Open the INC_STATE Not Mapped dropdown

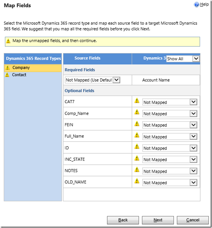(170, 160)
